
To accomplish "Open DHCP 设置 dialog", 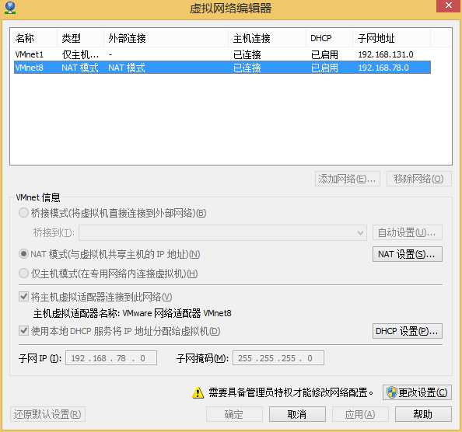I will click(x=408, y=331).
